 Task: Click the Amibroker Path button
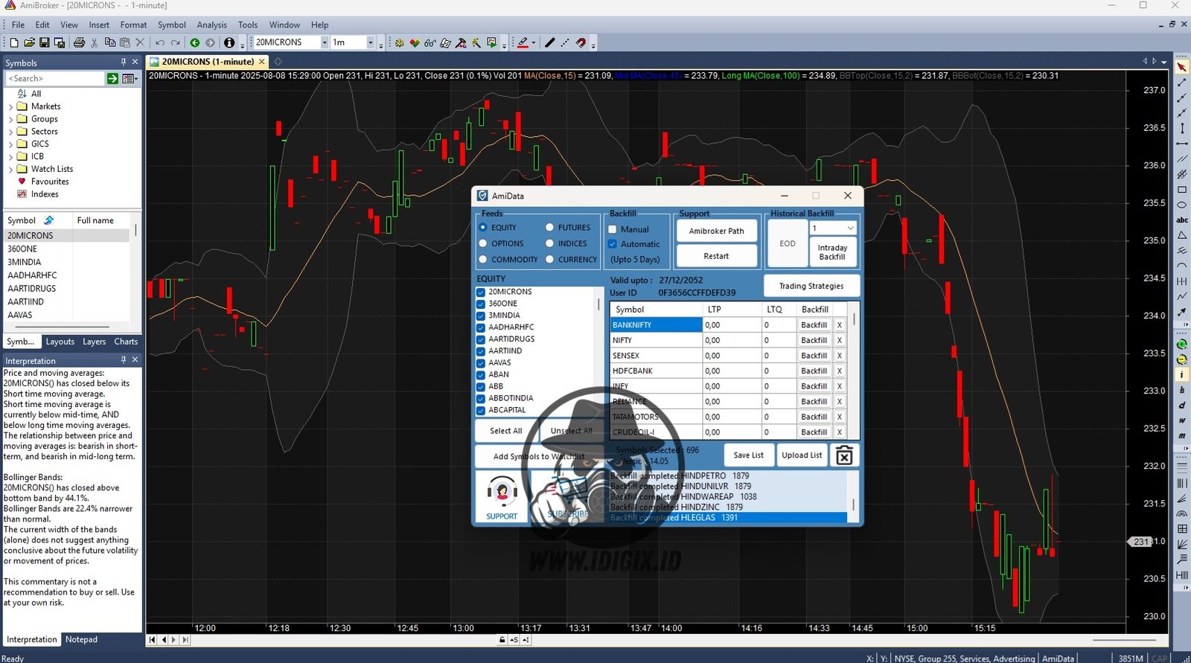coord(716,231)
